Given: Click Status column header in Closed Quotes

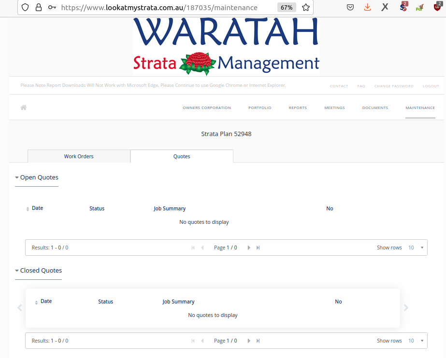Looking at the screenshot, I should [105, 302].
